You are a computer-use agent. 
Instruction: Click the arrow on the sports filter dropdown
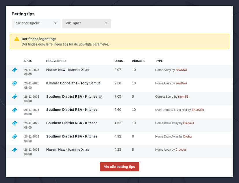55,23
